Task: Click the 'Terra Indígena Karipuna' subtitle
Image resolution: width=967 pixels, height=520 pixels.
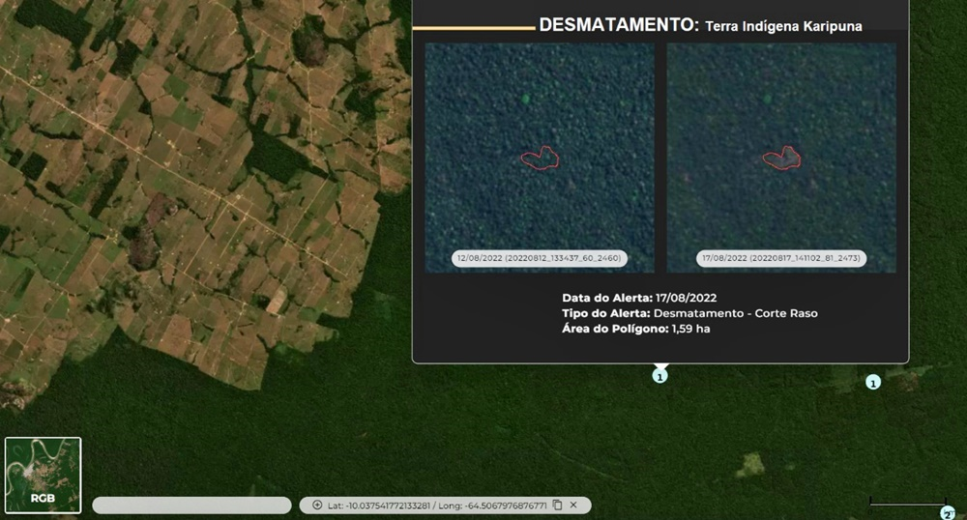Action: coord(783,26)
